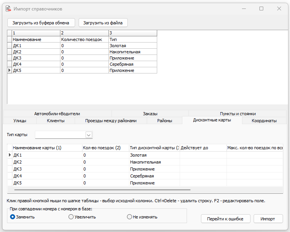
Task: Minimize the import dialog window
Action: [x=244, y=9]
